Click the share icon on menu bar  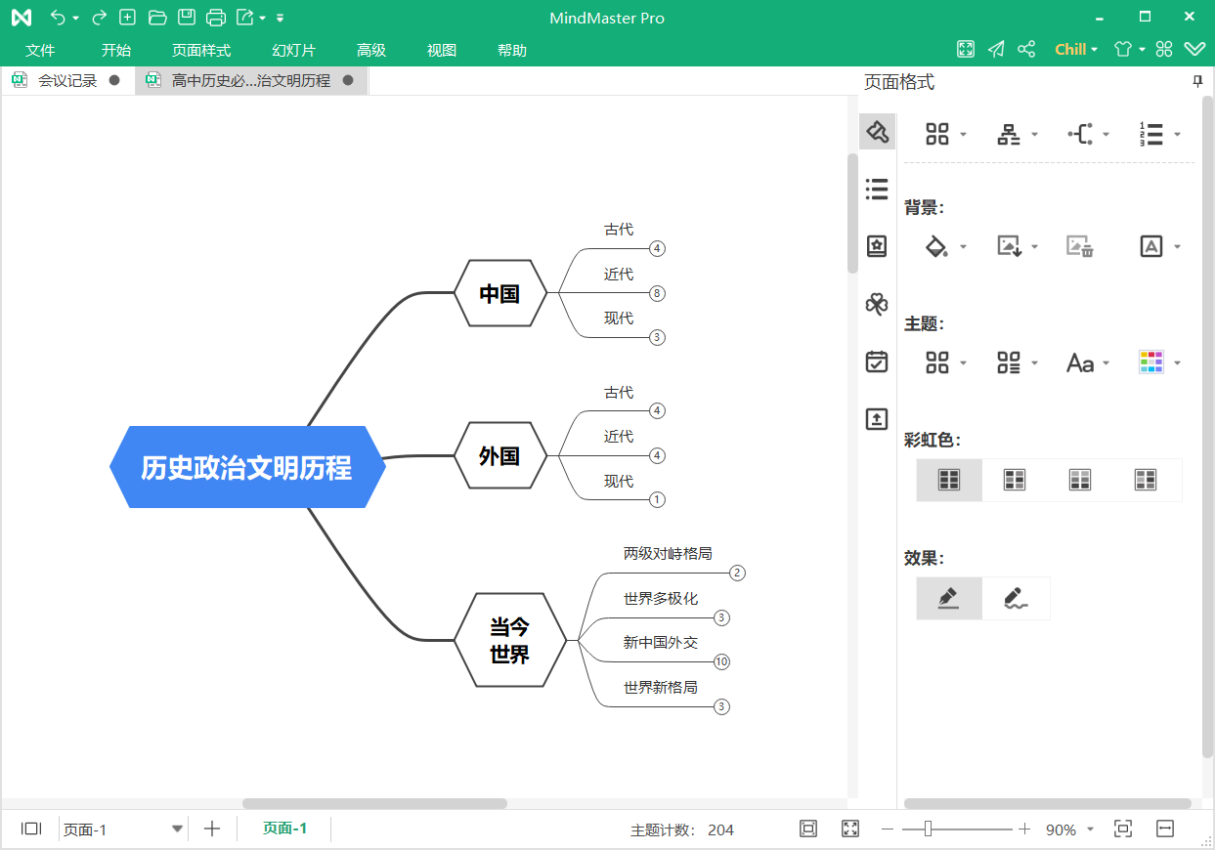coord(1026,49)
